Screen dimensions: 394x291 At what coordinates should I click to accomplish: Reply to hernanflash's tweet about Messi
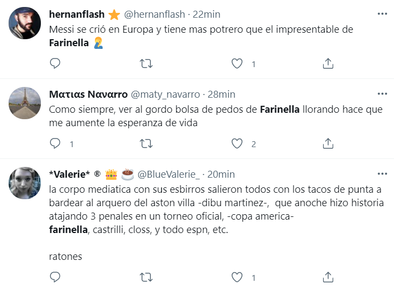pyautogui.click(x=55, y=64)
